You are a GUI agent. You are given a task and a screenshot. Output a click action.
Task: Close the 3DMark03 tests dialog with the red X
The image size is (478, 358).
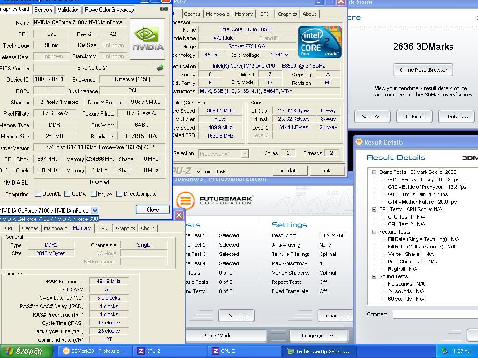tap(179, 215)
